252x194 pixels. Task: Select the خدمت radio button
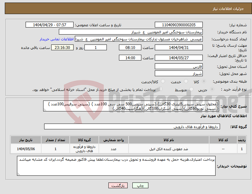186,81
